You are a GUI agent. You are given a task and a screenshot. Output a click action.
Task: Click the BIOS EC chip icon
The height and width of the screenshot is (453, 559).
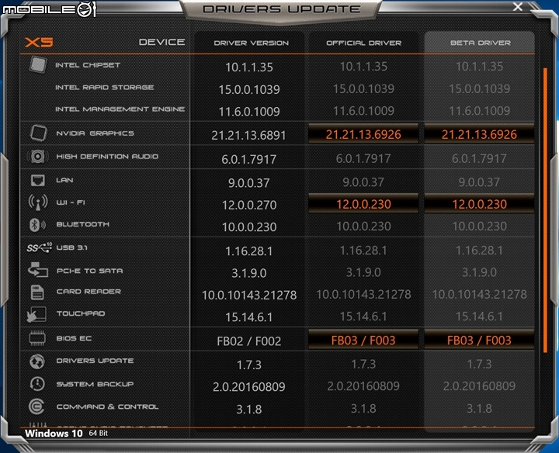[x=37, y=338]
